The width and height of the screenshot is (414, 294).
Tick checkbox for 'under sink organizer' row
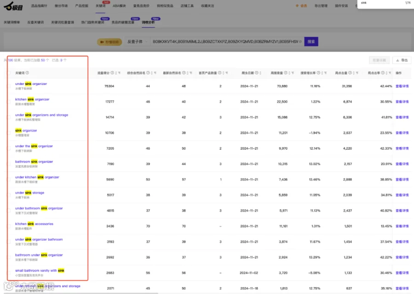point(9,86)
